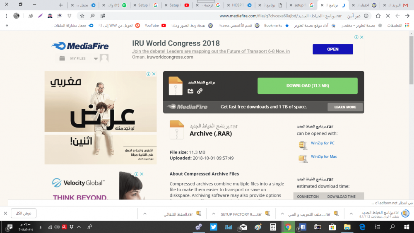Click the Dropbox extension icon
The image size is (414, 233).
[70, 16]
